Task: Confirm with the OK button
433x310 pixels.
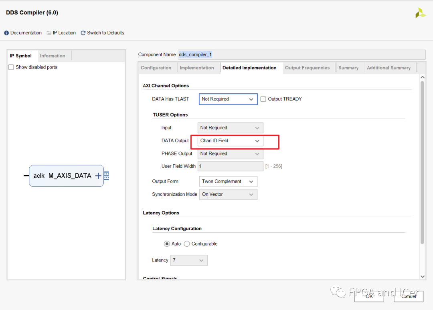Action: pos(369,296)
